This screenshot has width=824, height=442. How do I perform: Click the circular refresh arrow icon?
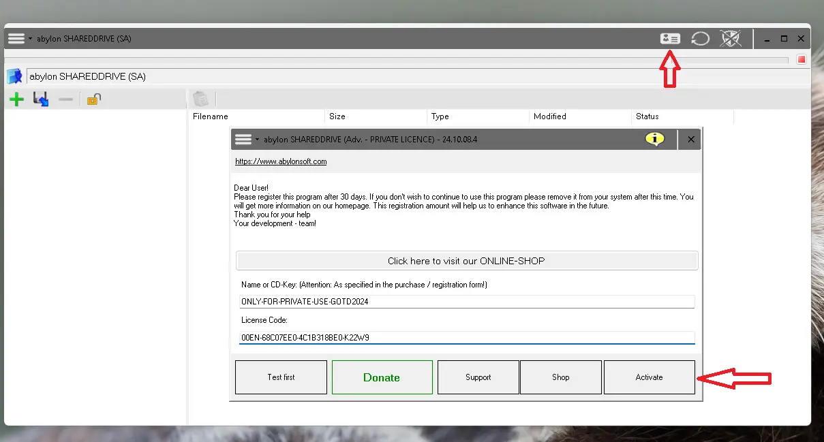[x=700, y=39]
